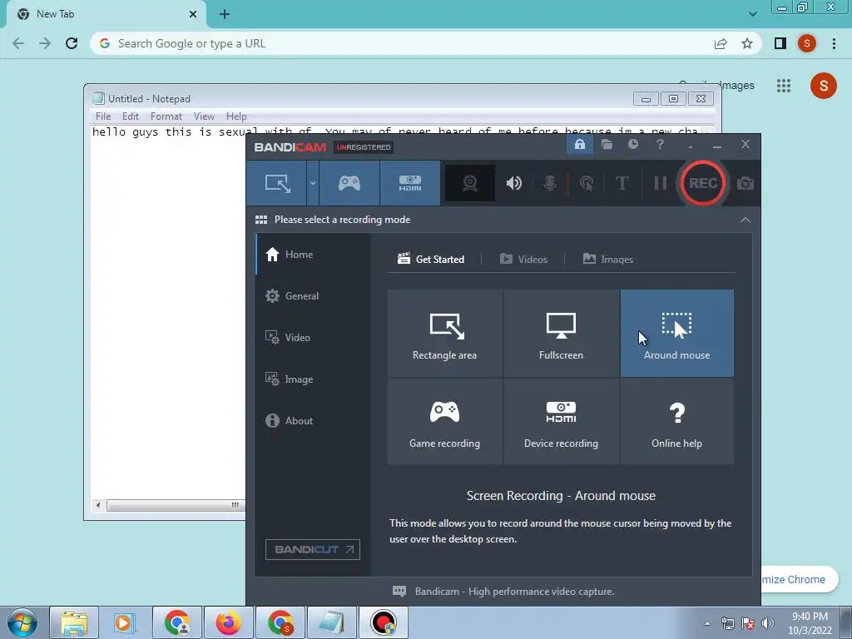
Task: Click the Bandicam lock icon
Action: [x=580, y=145]
